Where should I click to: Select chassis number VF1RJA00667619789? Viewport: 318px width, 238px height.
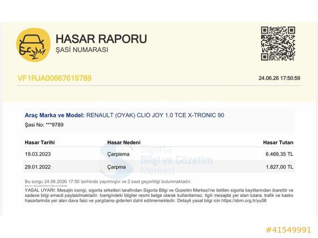pos(54,78)
